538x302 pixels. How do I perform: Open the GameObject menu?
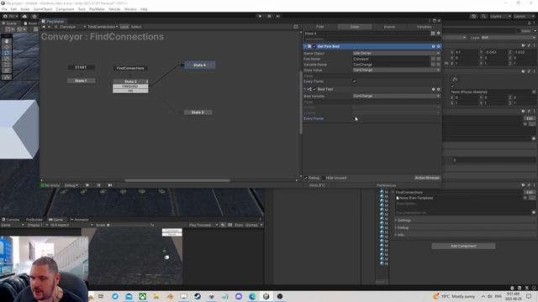pos(43,9)
